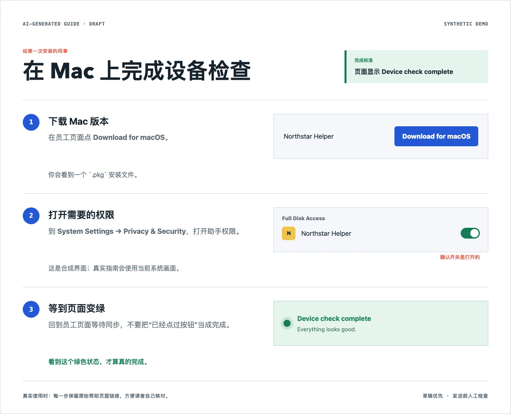This screenshot has width=511, height=414.
Task: Click the 'AI-GENERATED GUIDE · DRAFT' header text
Action: point(64,24)
